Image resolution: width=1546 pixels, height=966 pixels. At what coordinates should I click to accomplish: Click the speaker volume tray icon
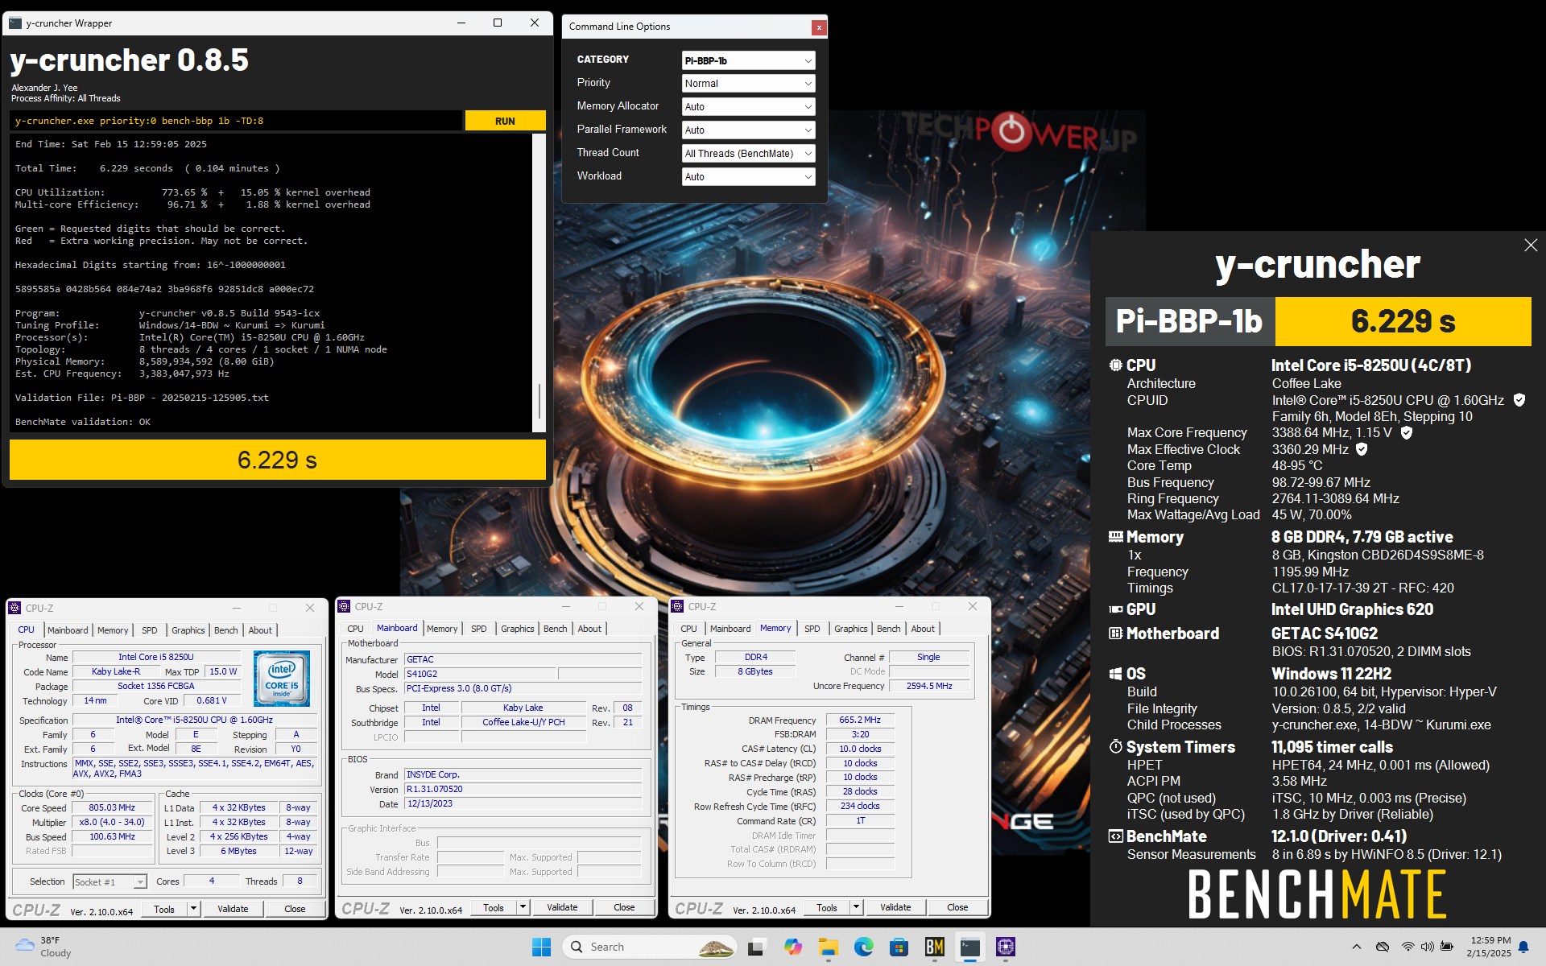point(1427,947)
